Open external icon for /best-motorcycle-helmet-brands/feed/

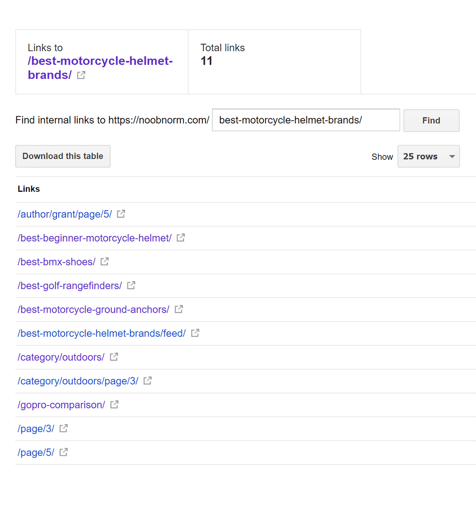coord(195,333)
